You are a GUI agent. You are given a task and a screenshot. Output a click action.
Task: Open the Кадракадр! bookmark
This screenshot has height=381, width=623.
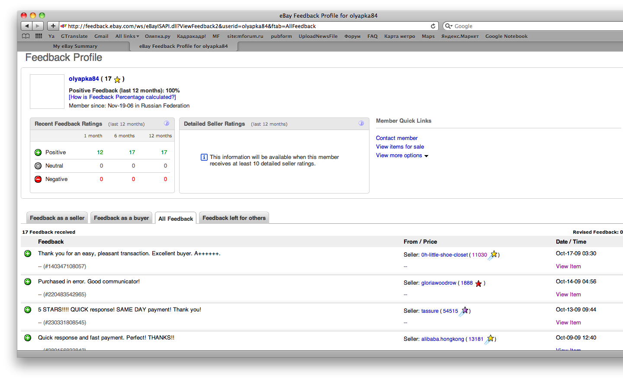[191, 36]
